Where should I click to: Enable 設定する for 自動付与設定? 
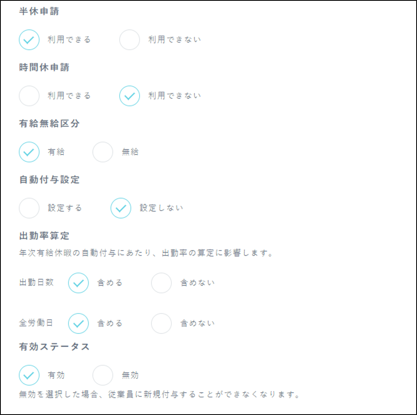(29, 208)
